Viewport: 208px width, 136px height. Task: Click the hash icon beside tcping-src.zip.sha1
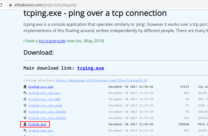click(x=25, y=105)
